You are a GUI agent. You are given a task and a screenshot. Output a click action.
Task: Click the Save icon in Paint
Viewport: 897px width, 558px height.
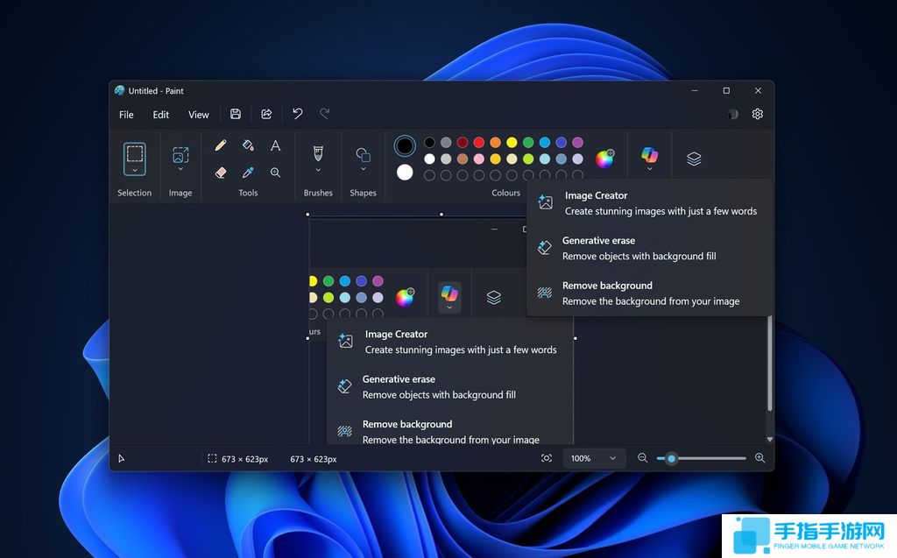(x=235, y=114)
